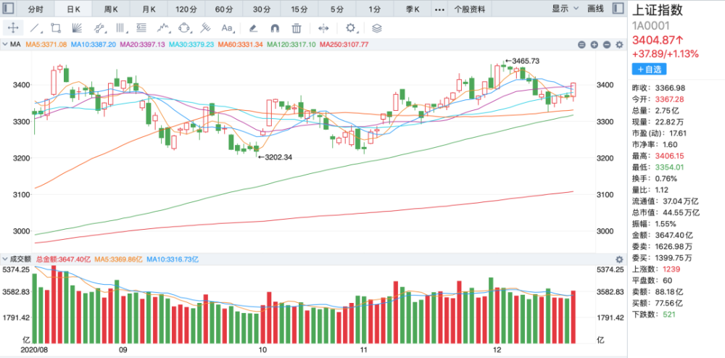The width and height of the screenshot is (725, 358).
Task: Open the more periods ellipsis menu
Action: [x=439, y=9]
